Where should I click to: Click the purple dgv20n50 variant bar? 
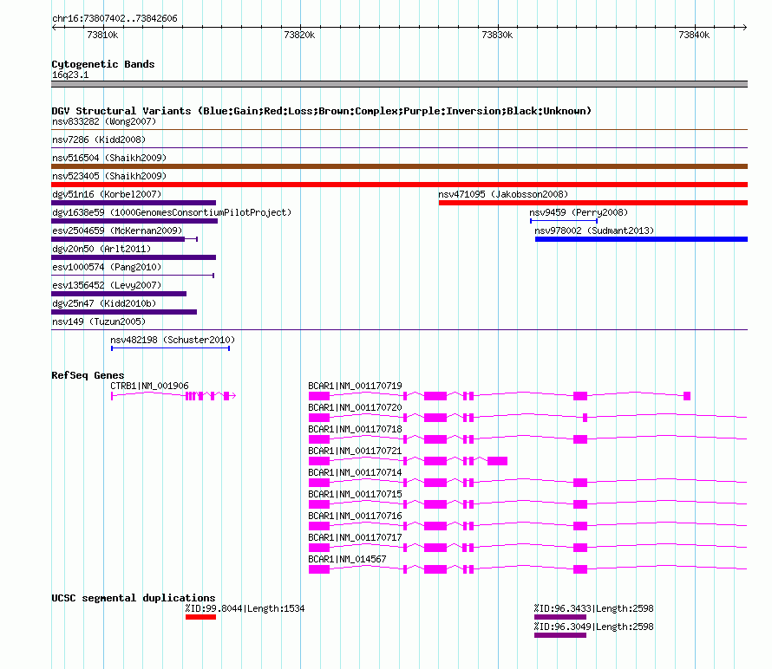point(134,257)
